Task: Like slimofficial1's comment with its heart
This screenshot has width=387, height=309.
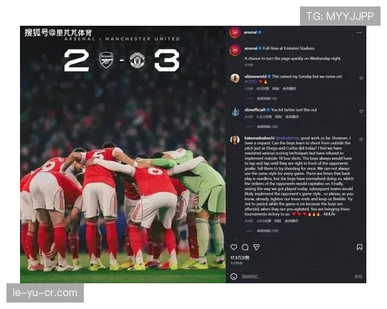Action: [361, 111]
